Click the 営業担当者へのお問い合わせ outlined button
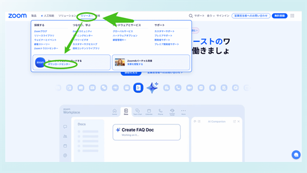This screenshot has width=307, height=173. point(251,16)
